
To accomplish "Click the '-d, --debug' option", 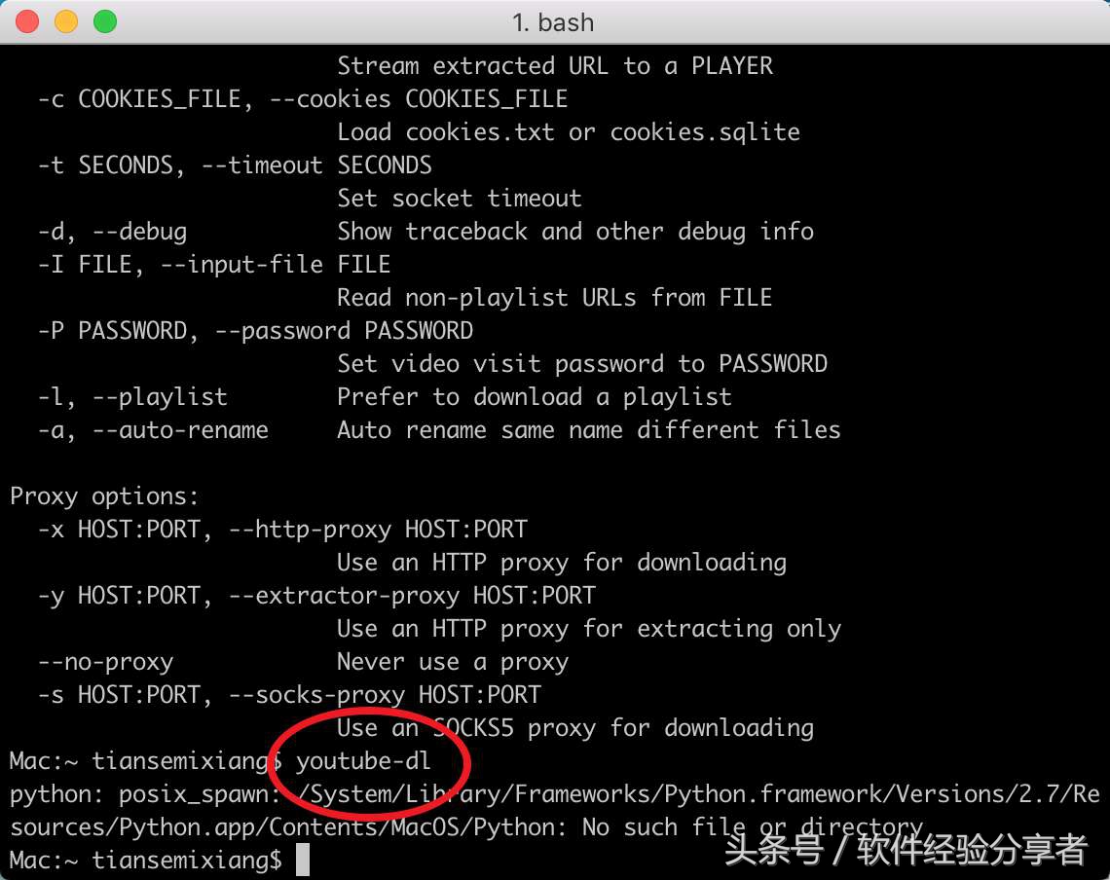I will [113, 232].
